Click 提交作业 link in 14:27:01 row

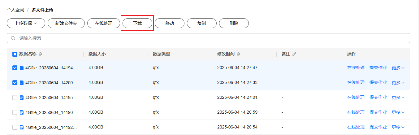[378, 98]
